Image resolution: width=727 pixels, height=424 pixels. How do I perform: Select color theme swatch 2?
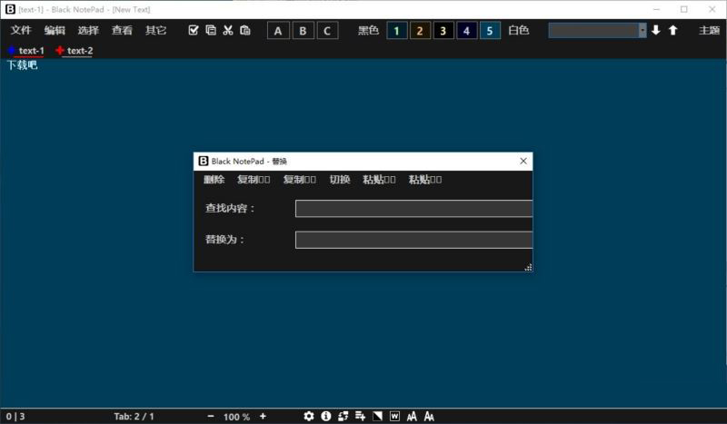[x=420, y=31]
